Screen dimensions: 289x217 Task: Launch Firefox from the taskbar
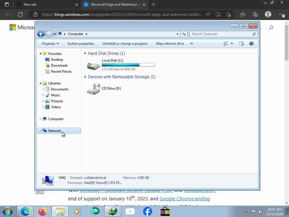pos(42,211)
